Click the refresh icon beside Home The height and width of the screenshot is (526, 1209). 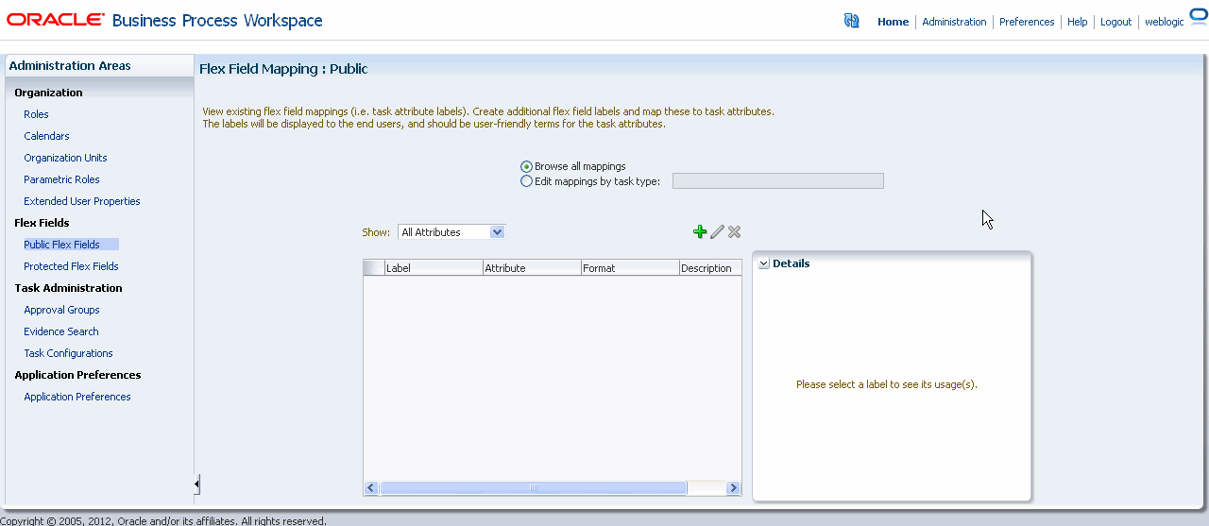851,21
